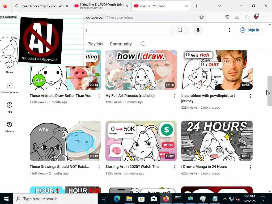Click title I Drew a Manga in 24 Hours
Screen dimensions: 272x204
tap(204, 167)
